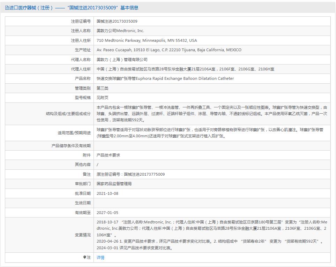The width and height of the screenshot is (336, 267).
Task: Select the 注册证编号 label
Action: click(81, 21)
